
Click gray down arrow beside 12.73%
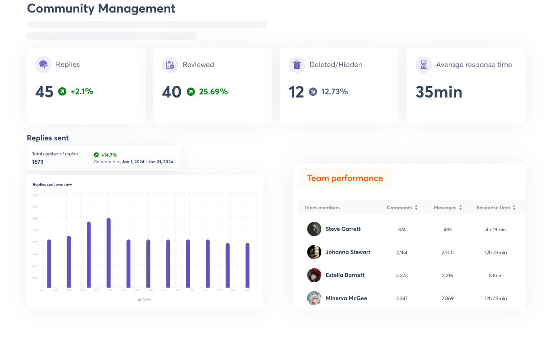pos(313,92)
